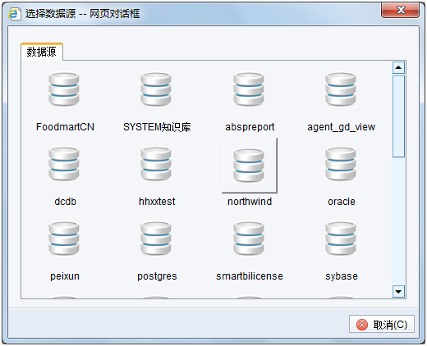
Task: Close the 选择数据源 dialog window
Action: pyautogui.click(x=400, y=11)
